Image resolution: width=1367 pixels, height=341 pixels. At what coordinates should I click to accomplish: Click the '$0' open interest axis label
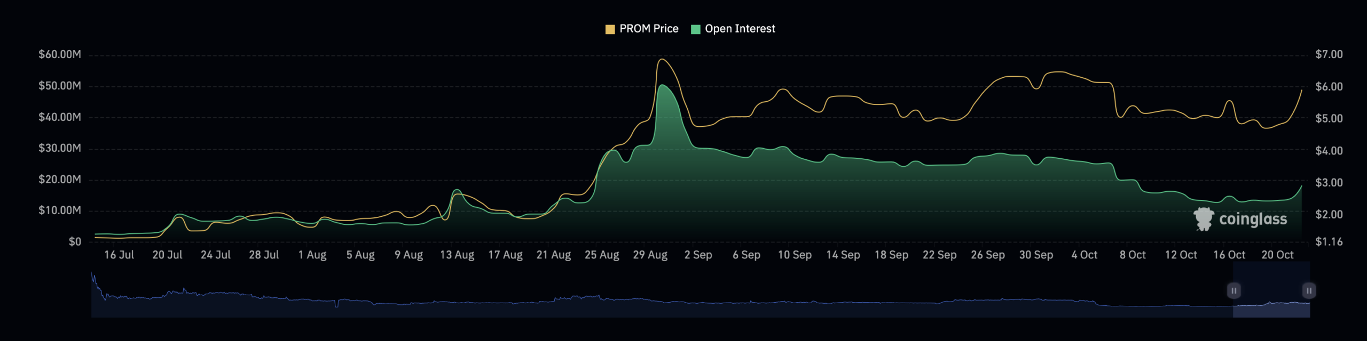pos(75,242)
